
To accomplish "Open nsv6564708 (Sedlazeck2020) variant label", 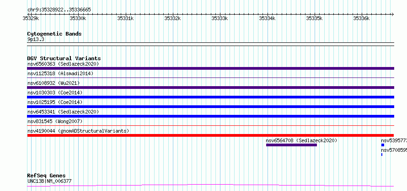I will (301, 140).
